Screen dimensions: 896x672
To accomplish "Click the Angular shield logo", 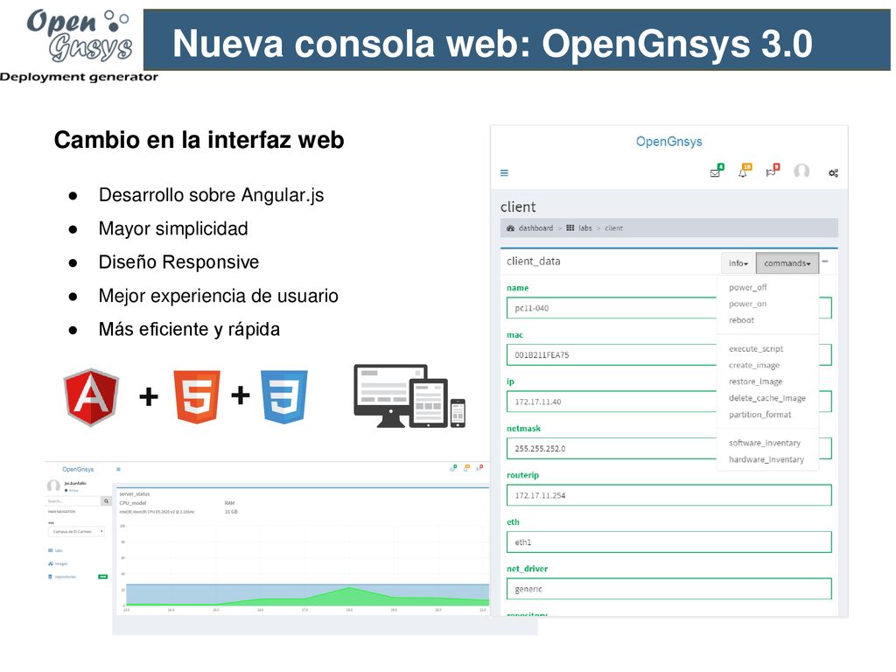I will coord(91,397).
